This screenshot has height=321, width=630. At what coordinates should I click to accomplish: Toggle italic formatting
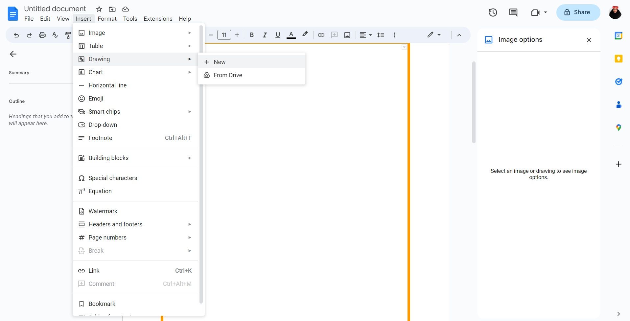point(265,35)
